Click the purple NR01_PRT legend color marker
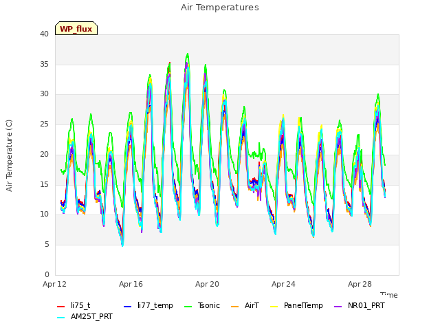 coord(338,307)
